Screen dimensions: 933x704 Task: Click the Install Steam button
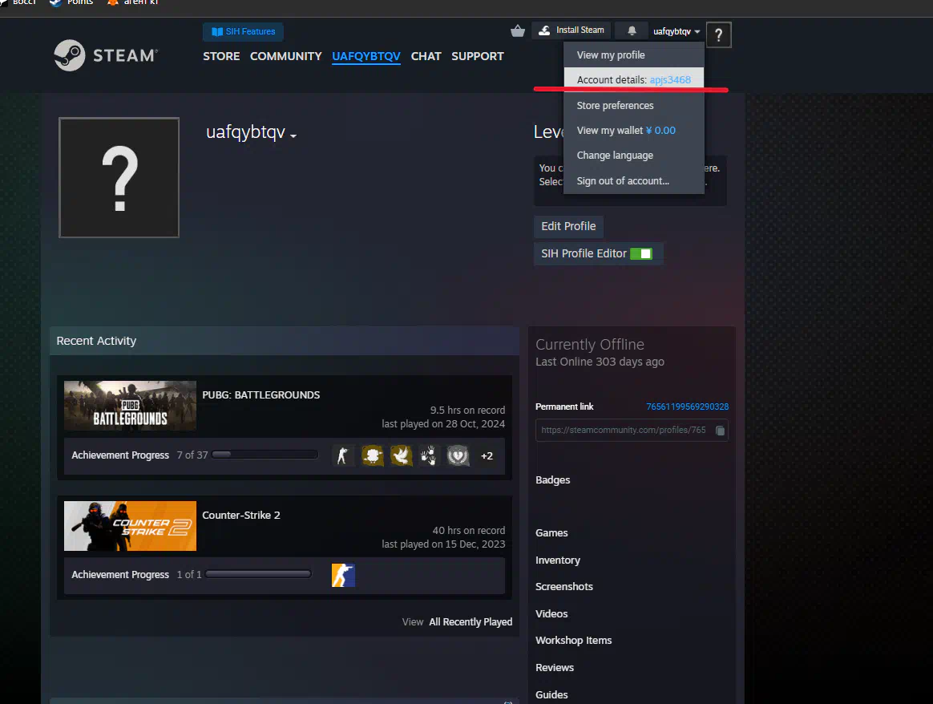pyautogui.click(x=572, y=30)
